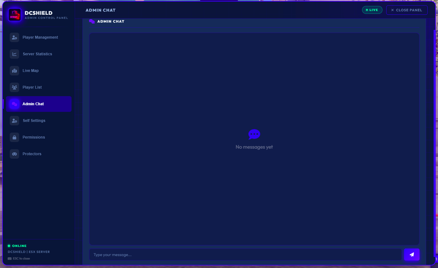Click the ONLINE status indicator

(x=17, y=246)
